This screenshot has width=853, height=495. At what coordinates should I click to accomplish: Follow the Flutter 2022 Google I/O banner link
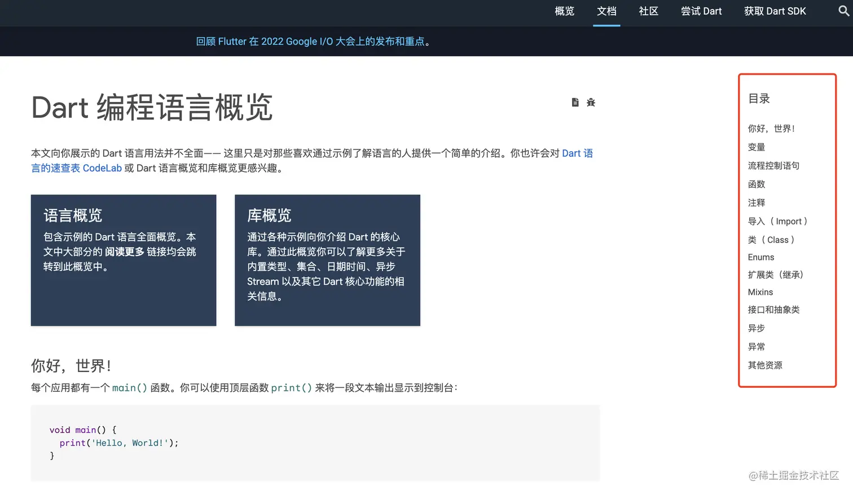(x=310, y=41)
